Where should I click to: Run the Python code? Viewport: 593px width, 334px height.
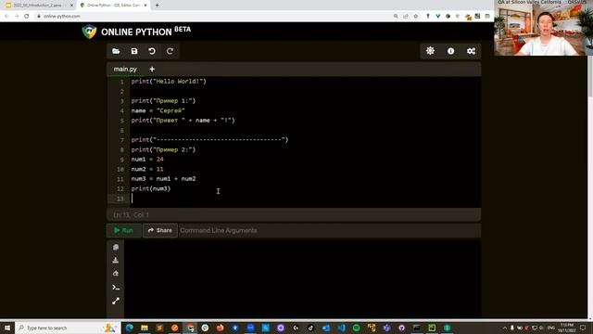[124, 230]
